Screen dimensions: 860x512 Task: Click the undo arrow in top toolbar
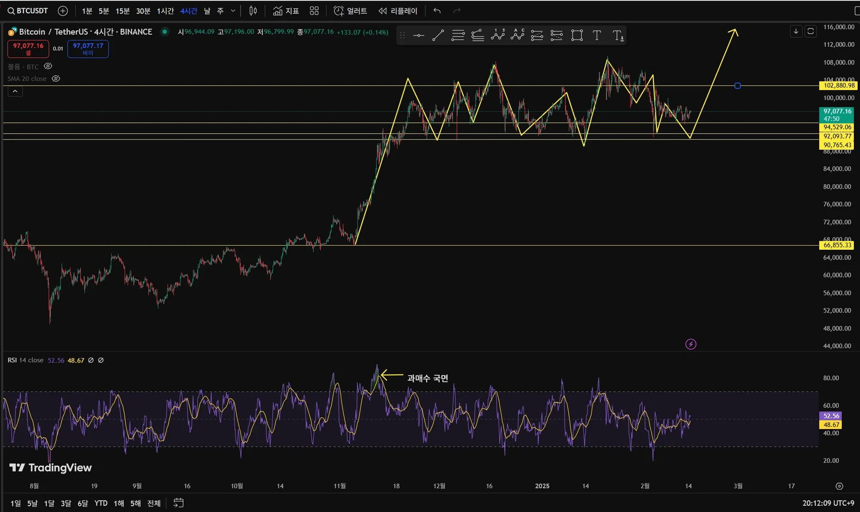pos(437,11)
